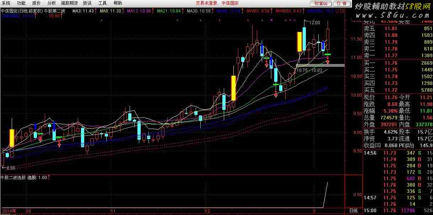Image resolution: width=433 pixels, height=215 pixels.
Task: Click the 交易未登录 status link
Action: [x=206, y=3]
